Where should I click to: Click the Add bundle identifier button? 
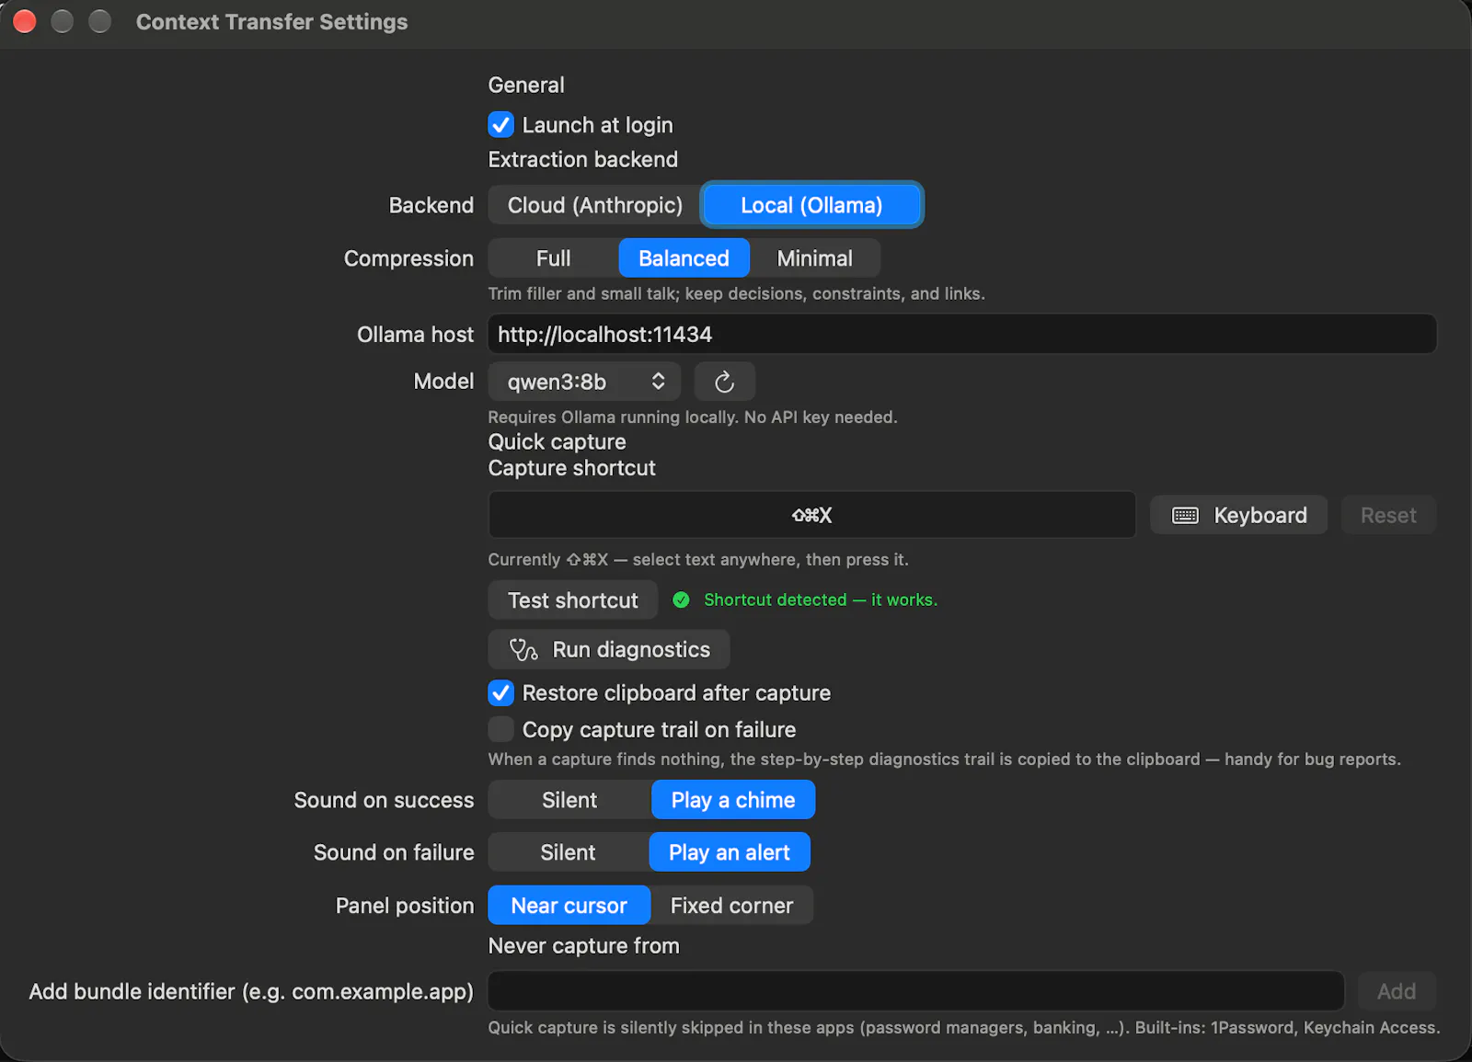coord(1397,991)
